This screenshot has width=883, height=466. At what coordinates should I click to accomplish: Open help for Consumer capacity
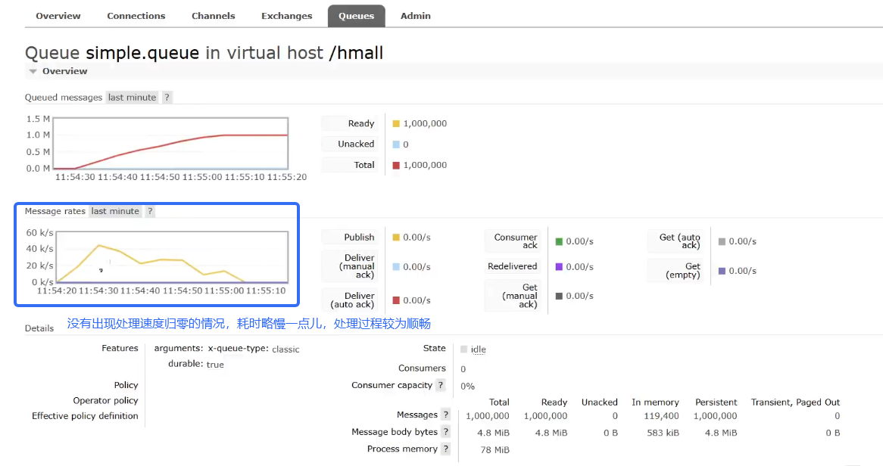(441, 385)
